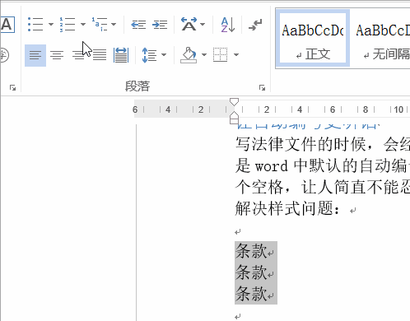410x321 pixels.
Task: Click the text 解决样式问题：
Action: 288,208
